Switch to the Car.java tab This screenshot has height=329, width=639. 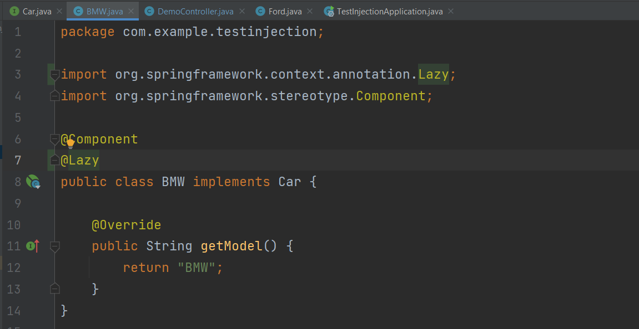33,12
